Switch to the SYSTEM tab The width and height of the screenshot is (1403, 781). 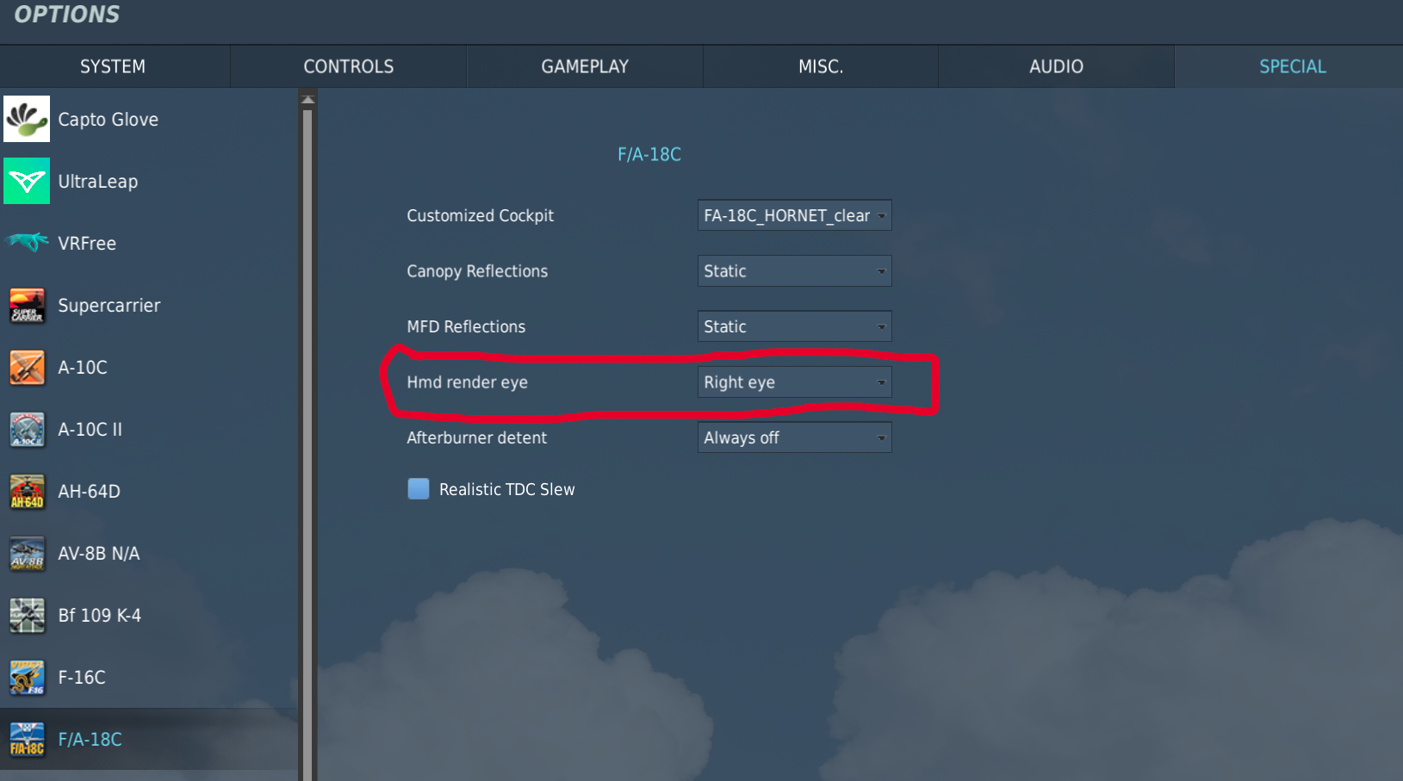[114, 66]
